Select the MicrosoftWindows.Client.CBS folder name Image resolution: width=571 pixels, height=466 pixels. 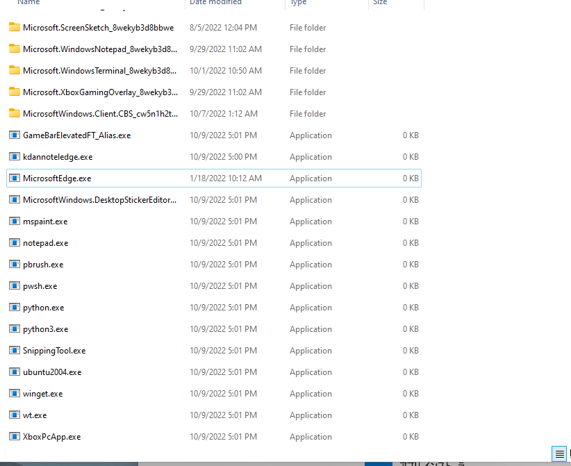tap(100, 114)
